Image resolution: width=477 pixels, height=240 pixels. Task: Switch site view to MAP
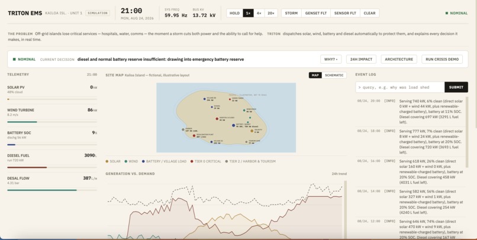coord(315,75)
